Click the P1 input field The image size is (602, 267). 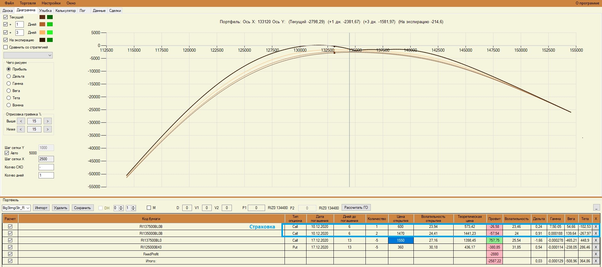pos(256,208)
